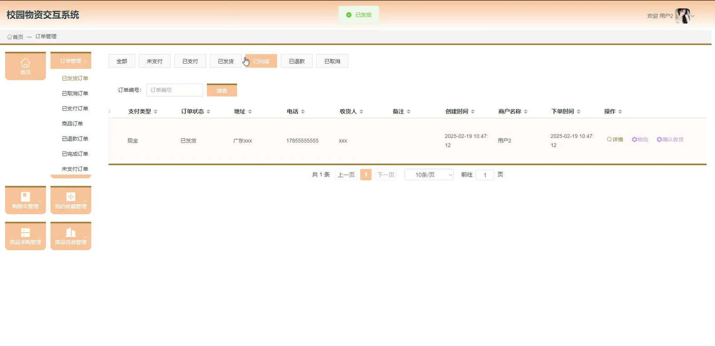This screenshot has width=715, height=346.
Task: Click the 前往 page number input
Action: [x=485, y=175]
